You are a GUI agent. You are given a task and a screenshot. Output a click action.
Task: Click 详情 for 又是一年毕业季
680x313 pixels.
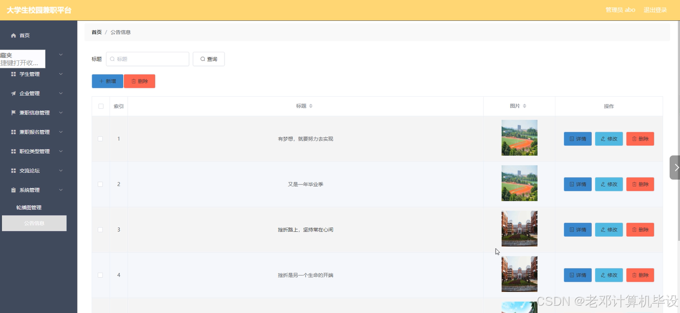tap(577, 184)
